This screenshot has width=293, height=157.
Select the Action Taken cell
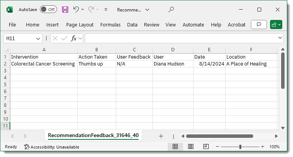point(97,57)
